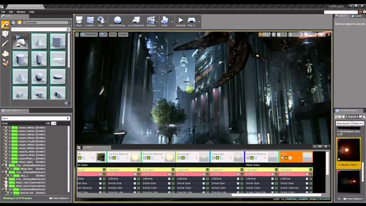Screen dimensions: 366x206
Task: Click the translate gizmo icon in viewport
Action: coord(260,34)
